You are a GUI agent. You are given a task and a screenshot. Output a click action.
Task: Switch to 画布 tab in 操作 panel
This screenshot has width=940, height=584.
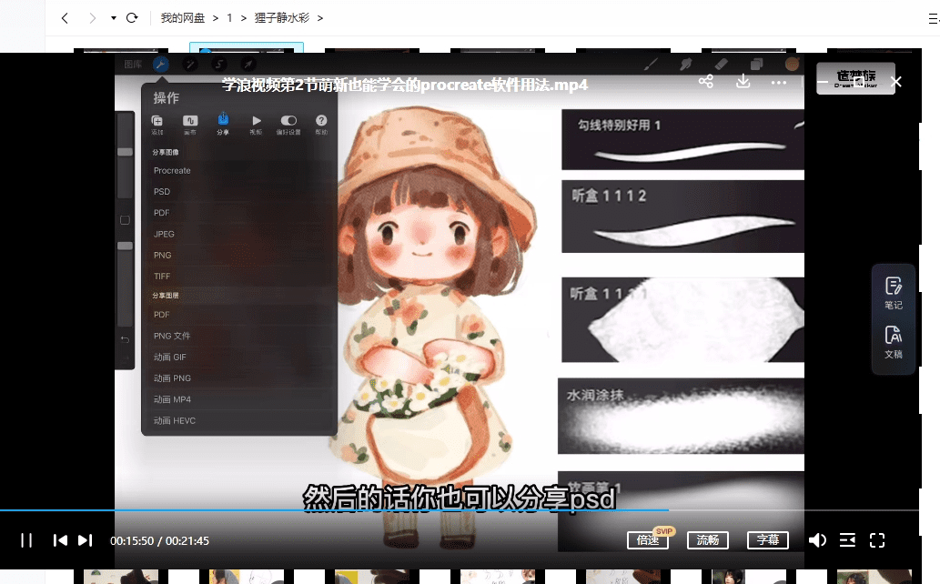(190, 124)
